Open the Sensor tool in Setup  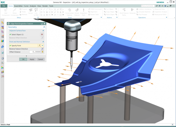click(30, 10)
